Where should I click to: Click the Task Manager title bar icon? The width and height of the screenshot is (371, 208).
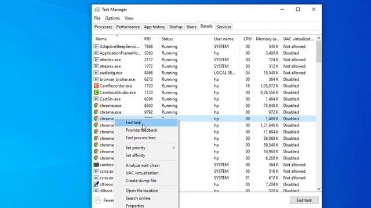point(97,10)
